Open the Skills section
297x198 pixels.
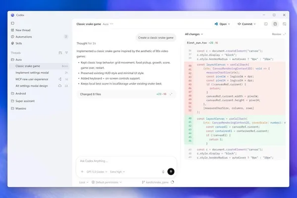pyautogui.click(x=19, y=44)
